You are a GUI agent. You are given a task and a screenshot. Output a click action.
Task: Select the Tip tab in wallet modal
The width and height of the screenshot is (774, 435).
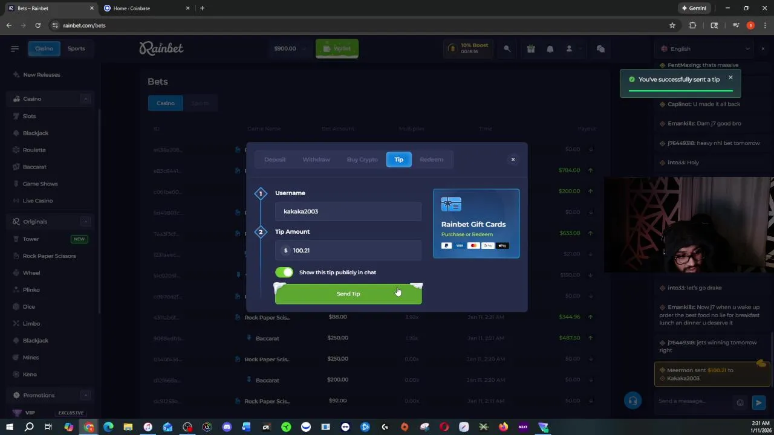[399, 159]
